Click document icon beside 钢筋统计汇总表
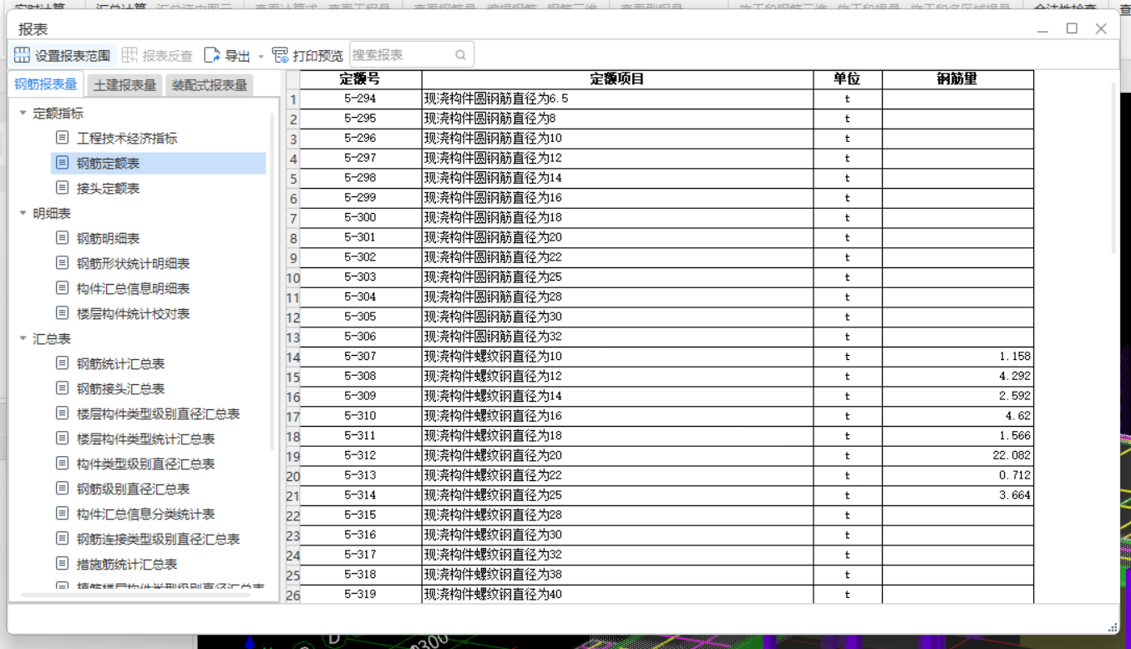The width and height of the screenshot is (1131, 649). 62,363
